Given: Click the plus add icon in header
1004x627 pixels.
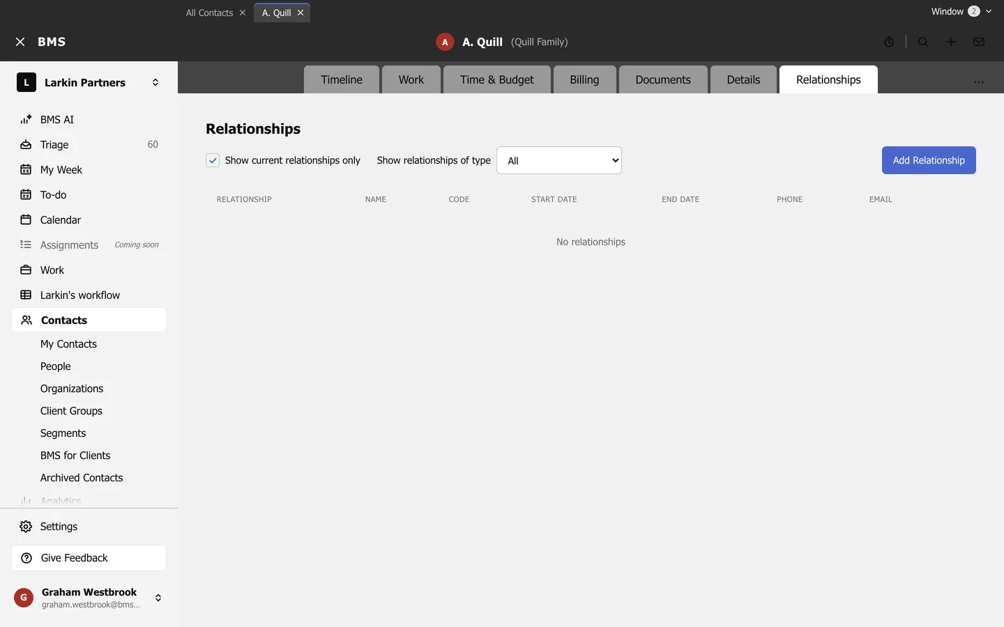Looking at the screenshot, I should 951,42.
